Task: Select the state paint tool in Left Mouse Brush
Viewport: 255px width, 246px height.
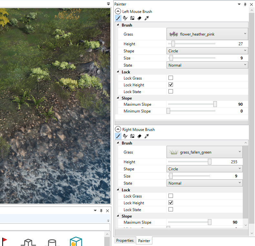Action: click(132, 18)
